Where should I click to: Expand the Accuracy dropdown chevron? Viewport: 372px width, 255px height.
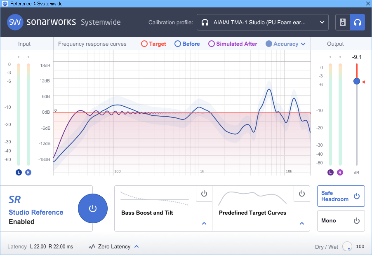pyautogui.click(x=303, y=44)
